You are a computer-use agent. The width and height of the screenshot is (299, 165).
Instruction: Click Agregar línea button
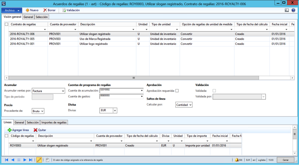click(18, 130)
